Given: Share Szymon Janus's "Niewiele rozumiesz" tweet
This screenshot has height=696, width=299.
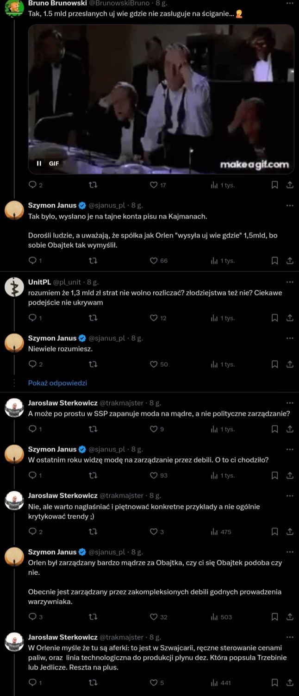Looking at the screenshot, I should coord(290,364).
